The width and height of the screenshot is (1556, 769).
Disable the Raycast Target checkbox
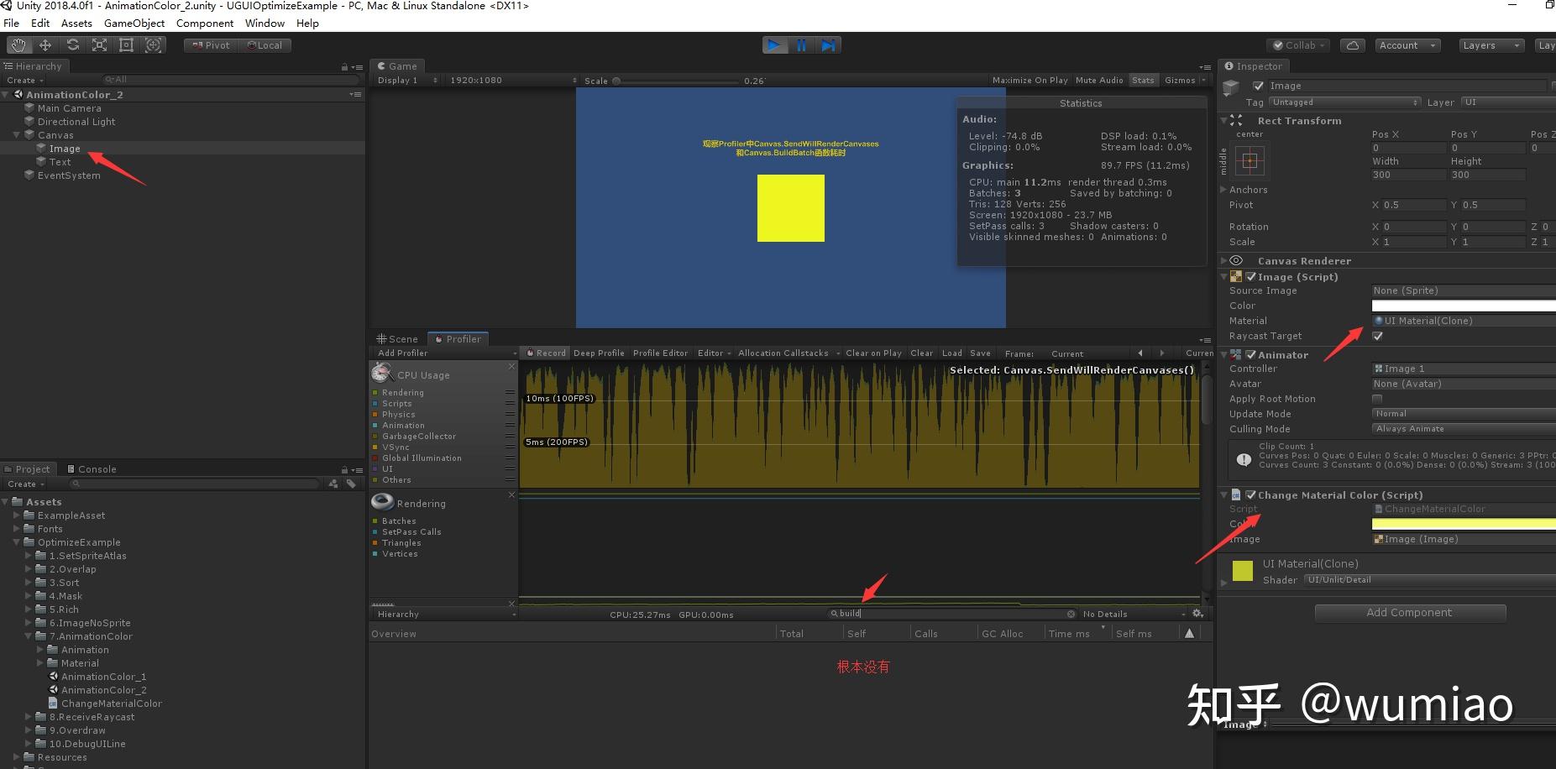point(1377,336)
